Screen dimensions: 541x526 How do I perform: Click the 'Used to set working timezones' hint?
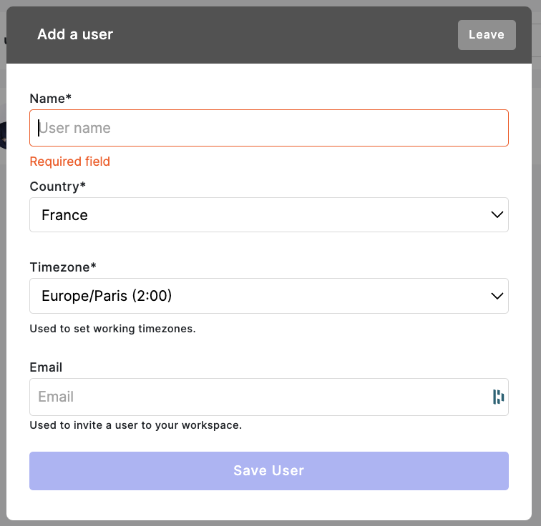coord(112,329)
